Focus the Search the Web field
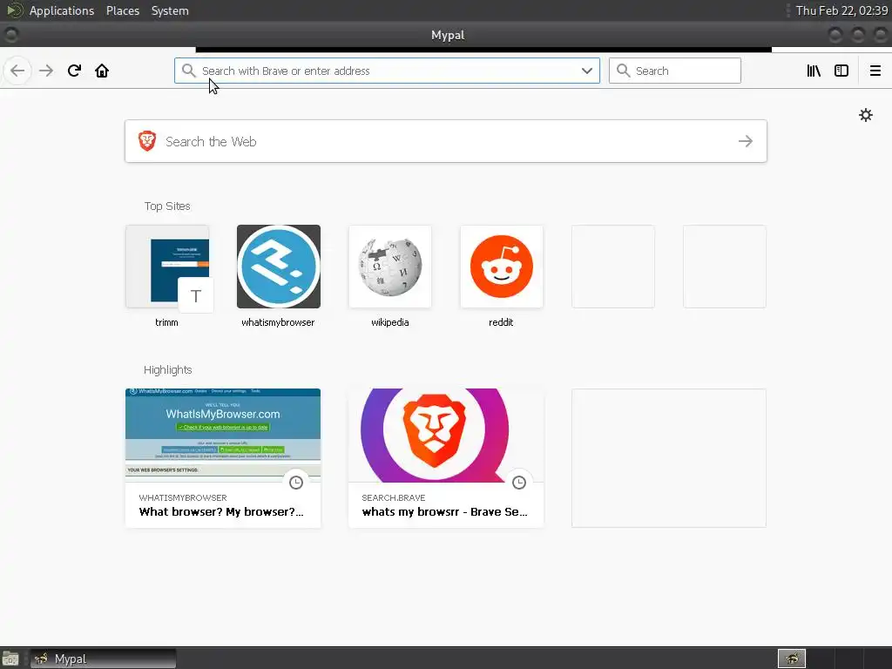892x669 pixels. pos(446,141)
